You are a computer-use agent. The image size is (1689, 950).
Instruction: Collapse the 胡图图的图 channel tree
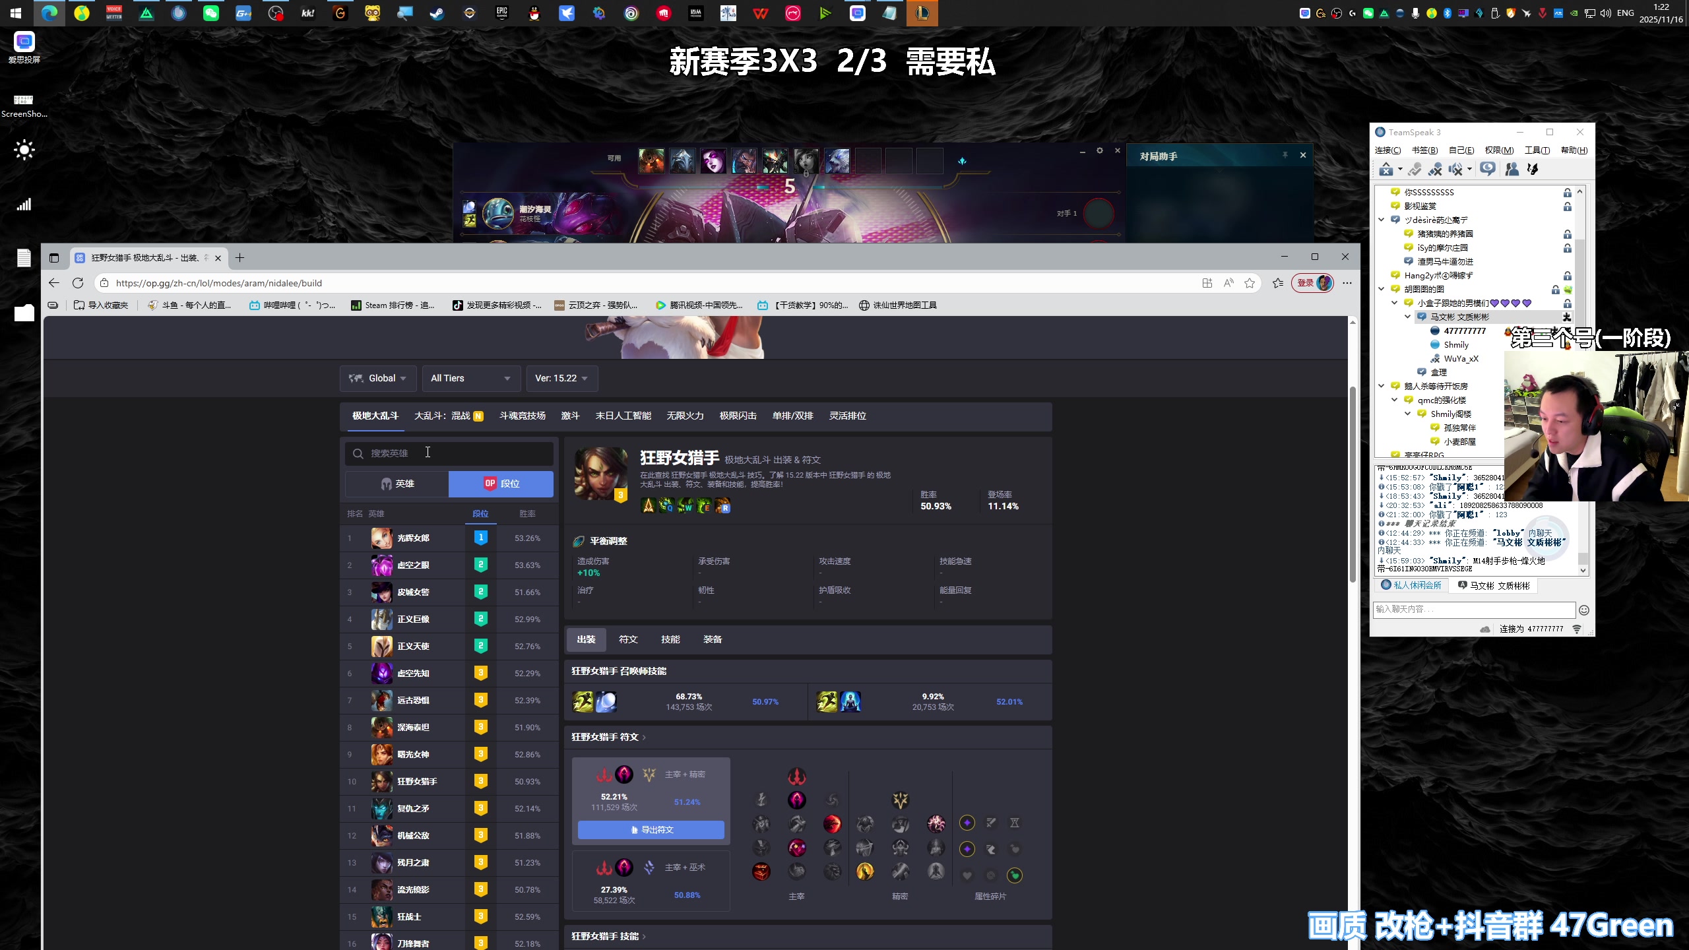[1382, 289]
